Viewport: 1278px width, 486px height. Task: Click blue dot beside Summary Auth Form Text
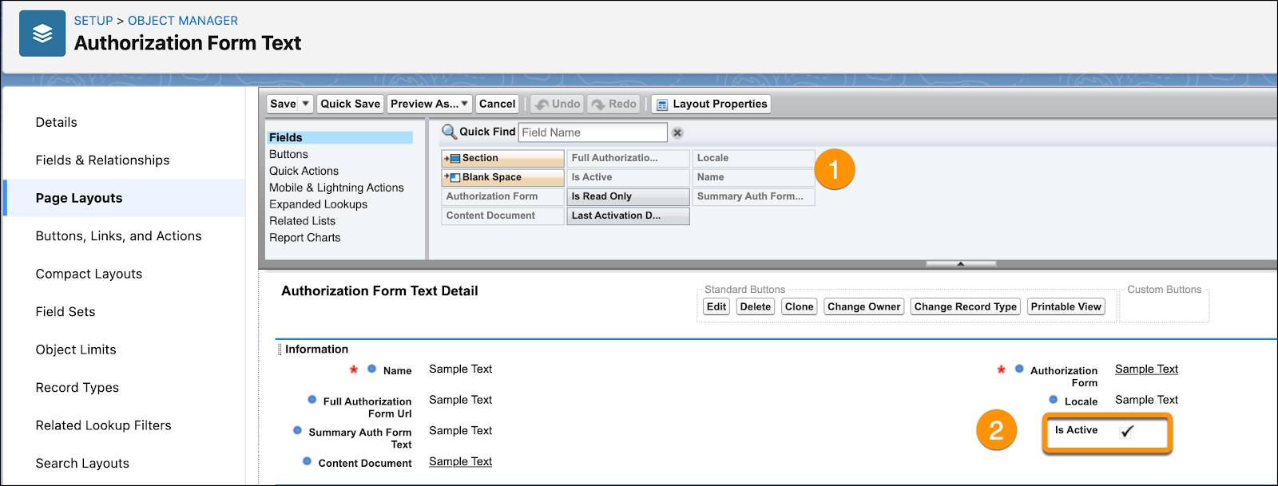(297, 430)
